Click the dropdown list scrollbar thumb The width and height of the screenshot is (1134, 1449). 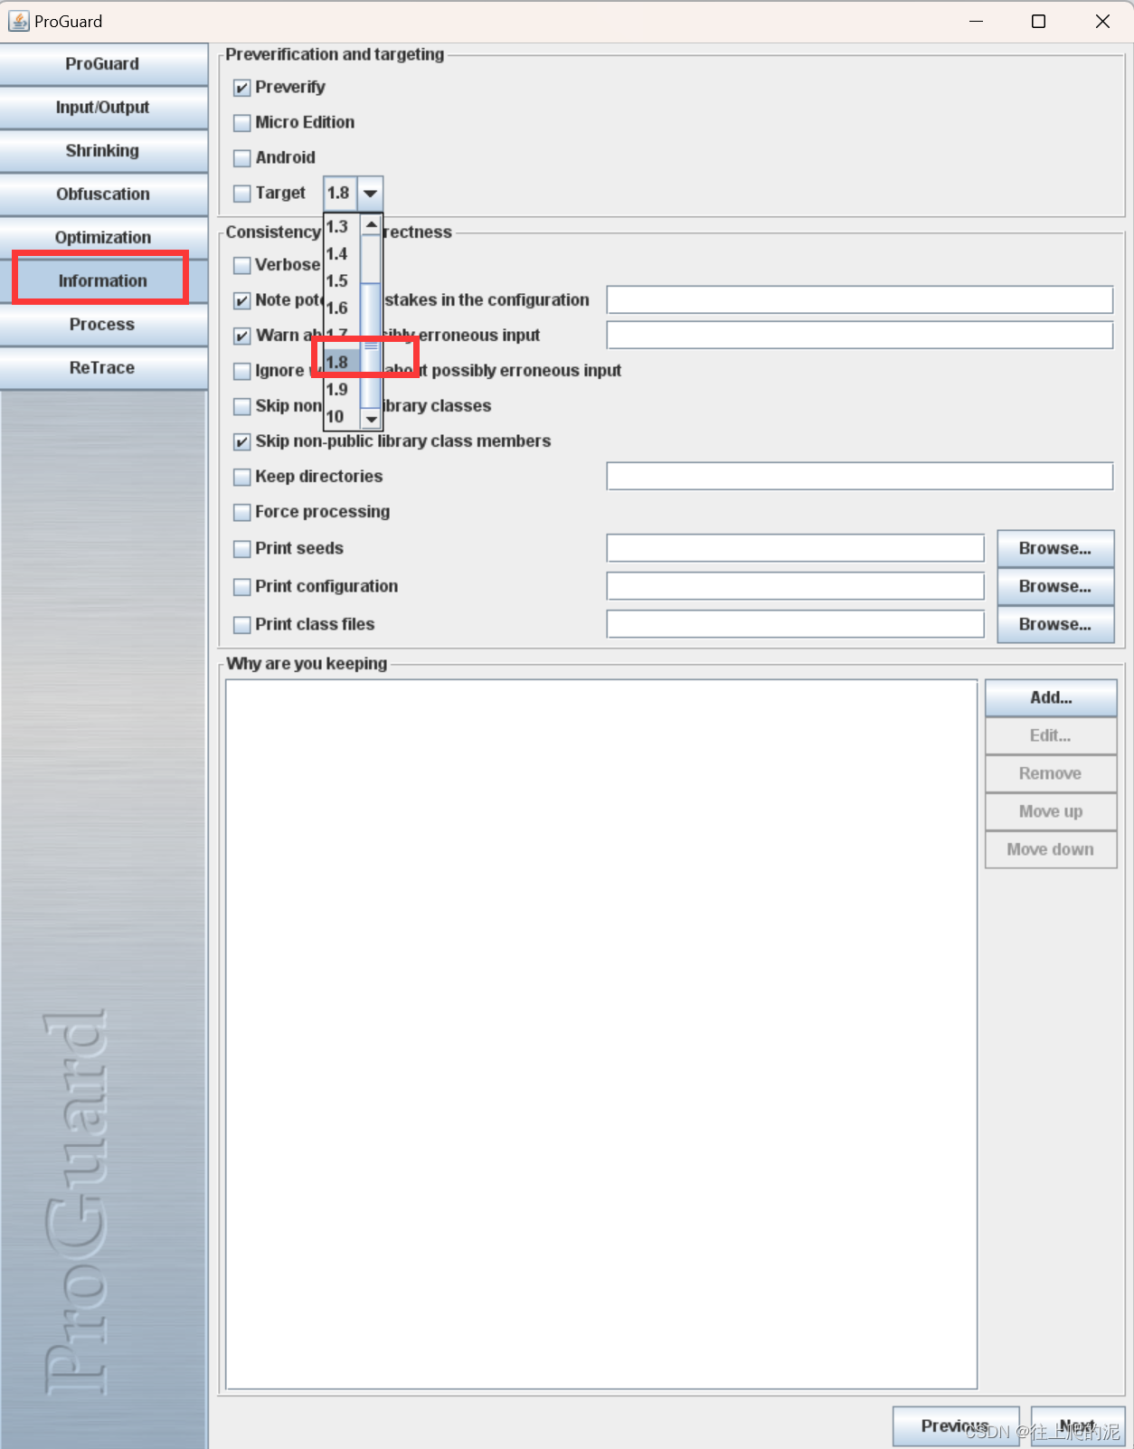372,346
